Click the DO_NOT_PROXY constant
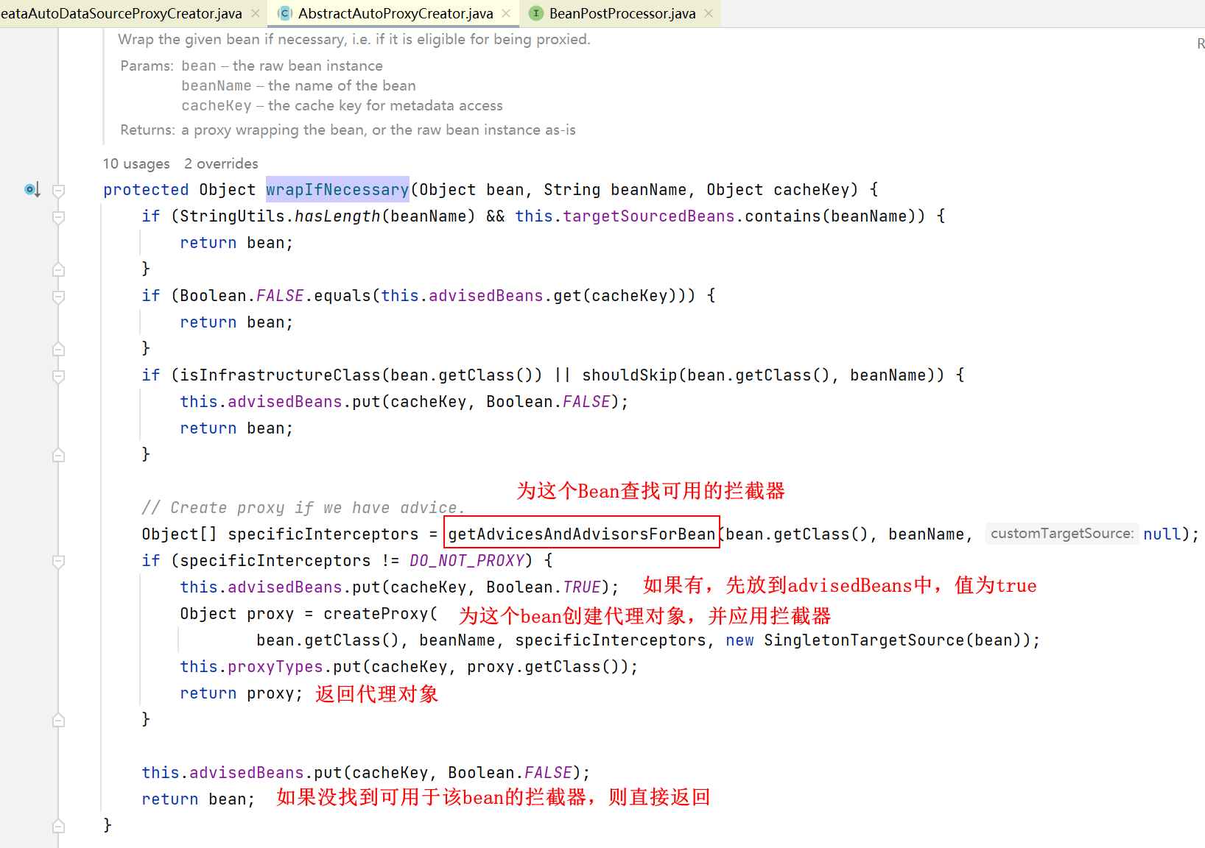The height and width of the screenshot is (848, 1205). [467, 561]
